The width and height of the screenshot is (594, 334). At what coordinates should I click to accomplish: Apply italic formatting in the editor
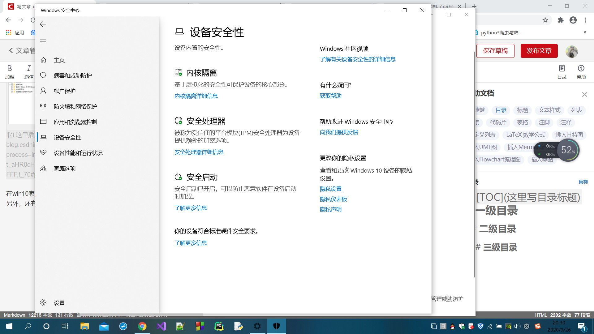pos(28,72)
